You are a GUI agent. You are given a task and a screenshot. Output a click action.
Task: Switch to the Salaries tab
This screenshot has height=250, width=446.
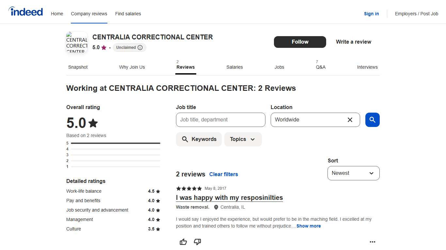coord(234,67)
